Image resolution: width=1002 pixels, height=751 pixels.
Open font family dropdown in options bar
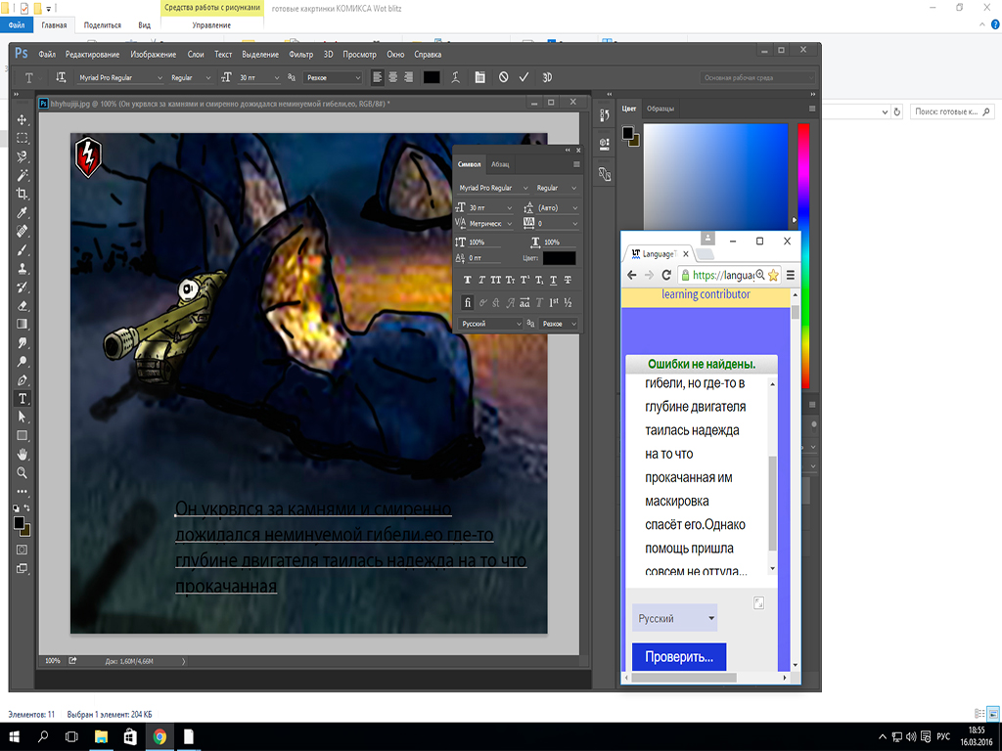click(120, 77)
